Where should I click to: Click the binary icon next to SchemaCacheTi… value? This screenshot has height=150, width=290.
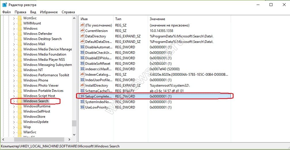click(x=82, y=91)
